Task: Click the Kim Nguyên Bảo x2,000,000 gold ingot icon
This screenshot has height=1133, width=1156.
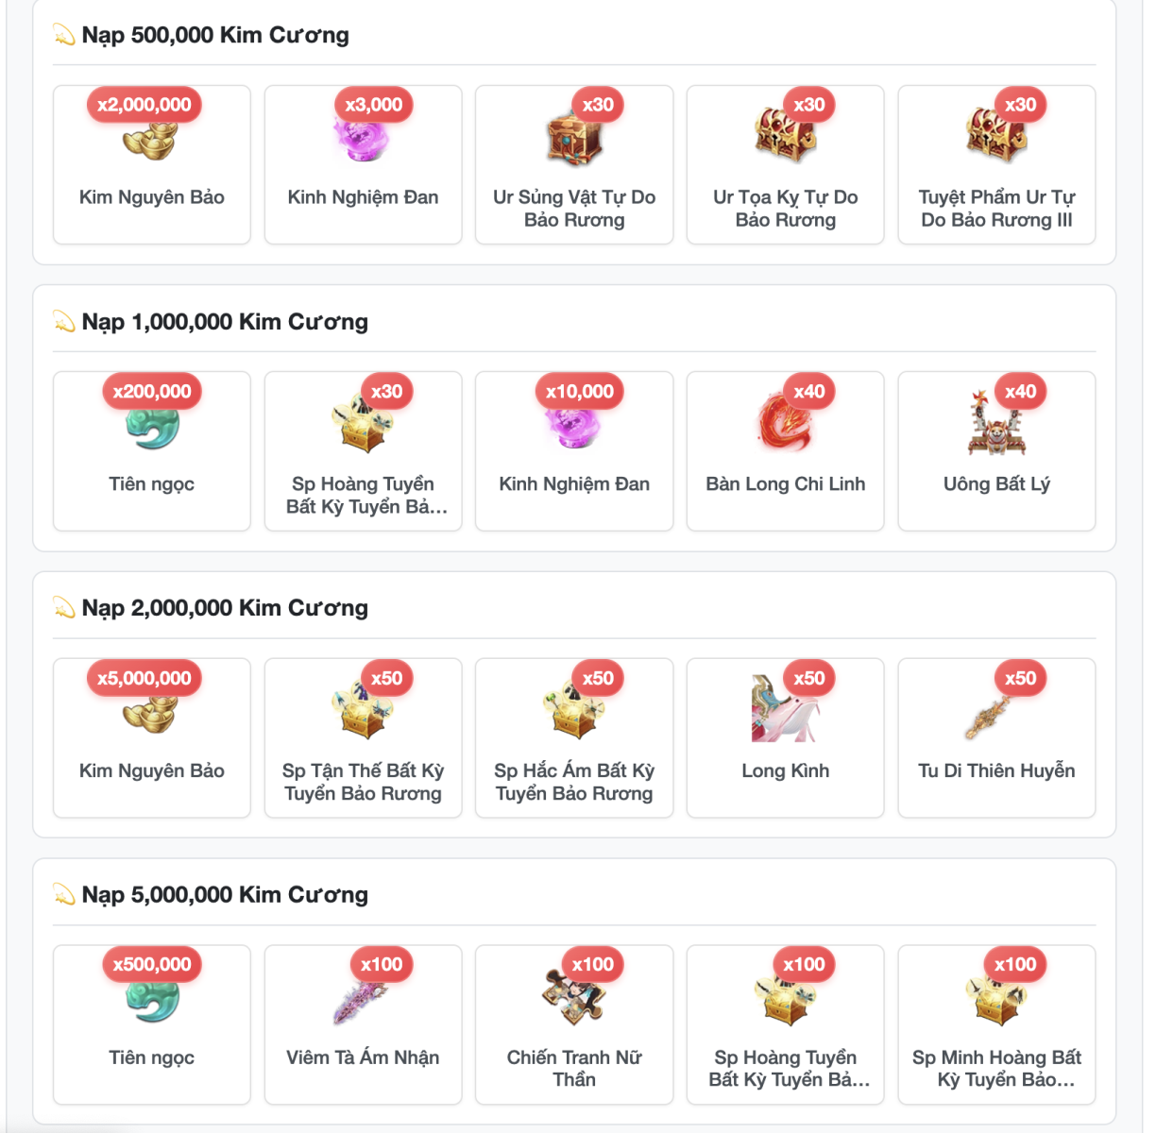Action: coord(151,139)
